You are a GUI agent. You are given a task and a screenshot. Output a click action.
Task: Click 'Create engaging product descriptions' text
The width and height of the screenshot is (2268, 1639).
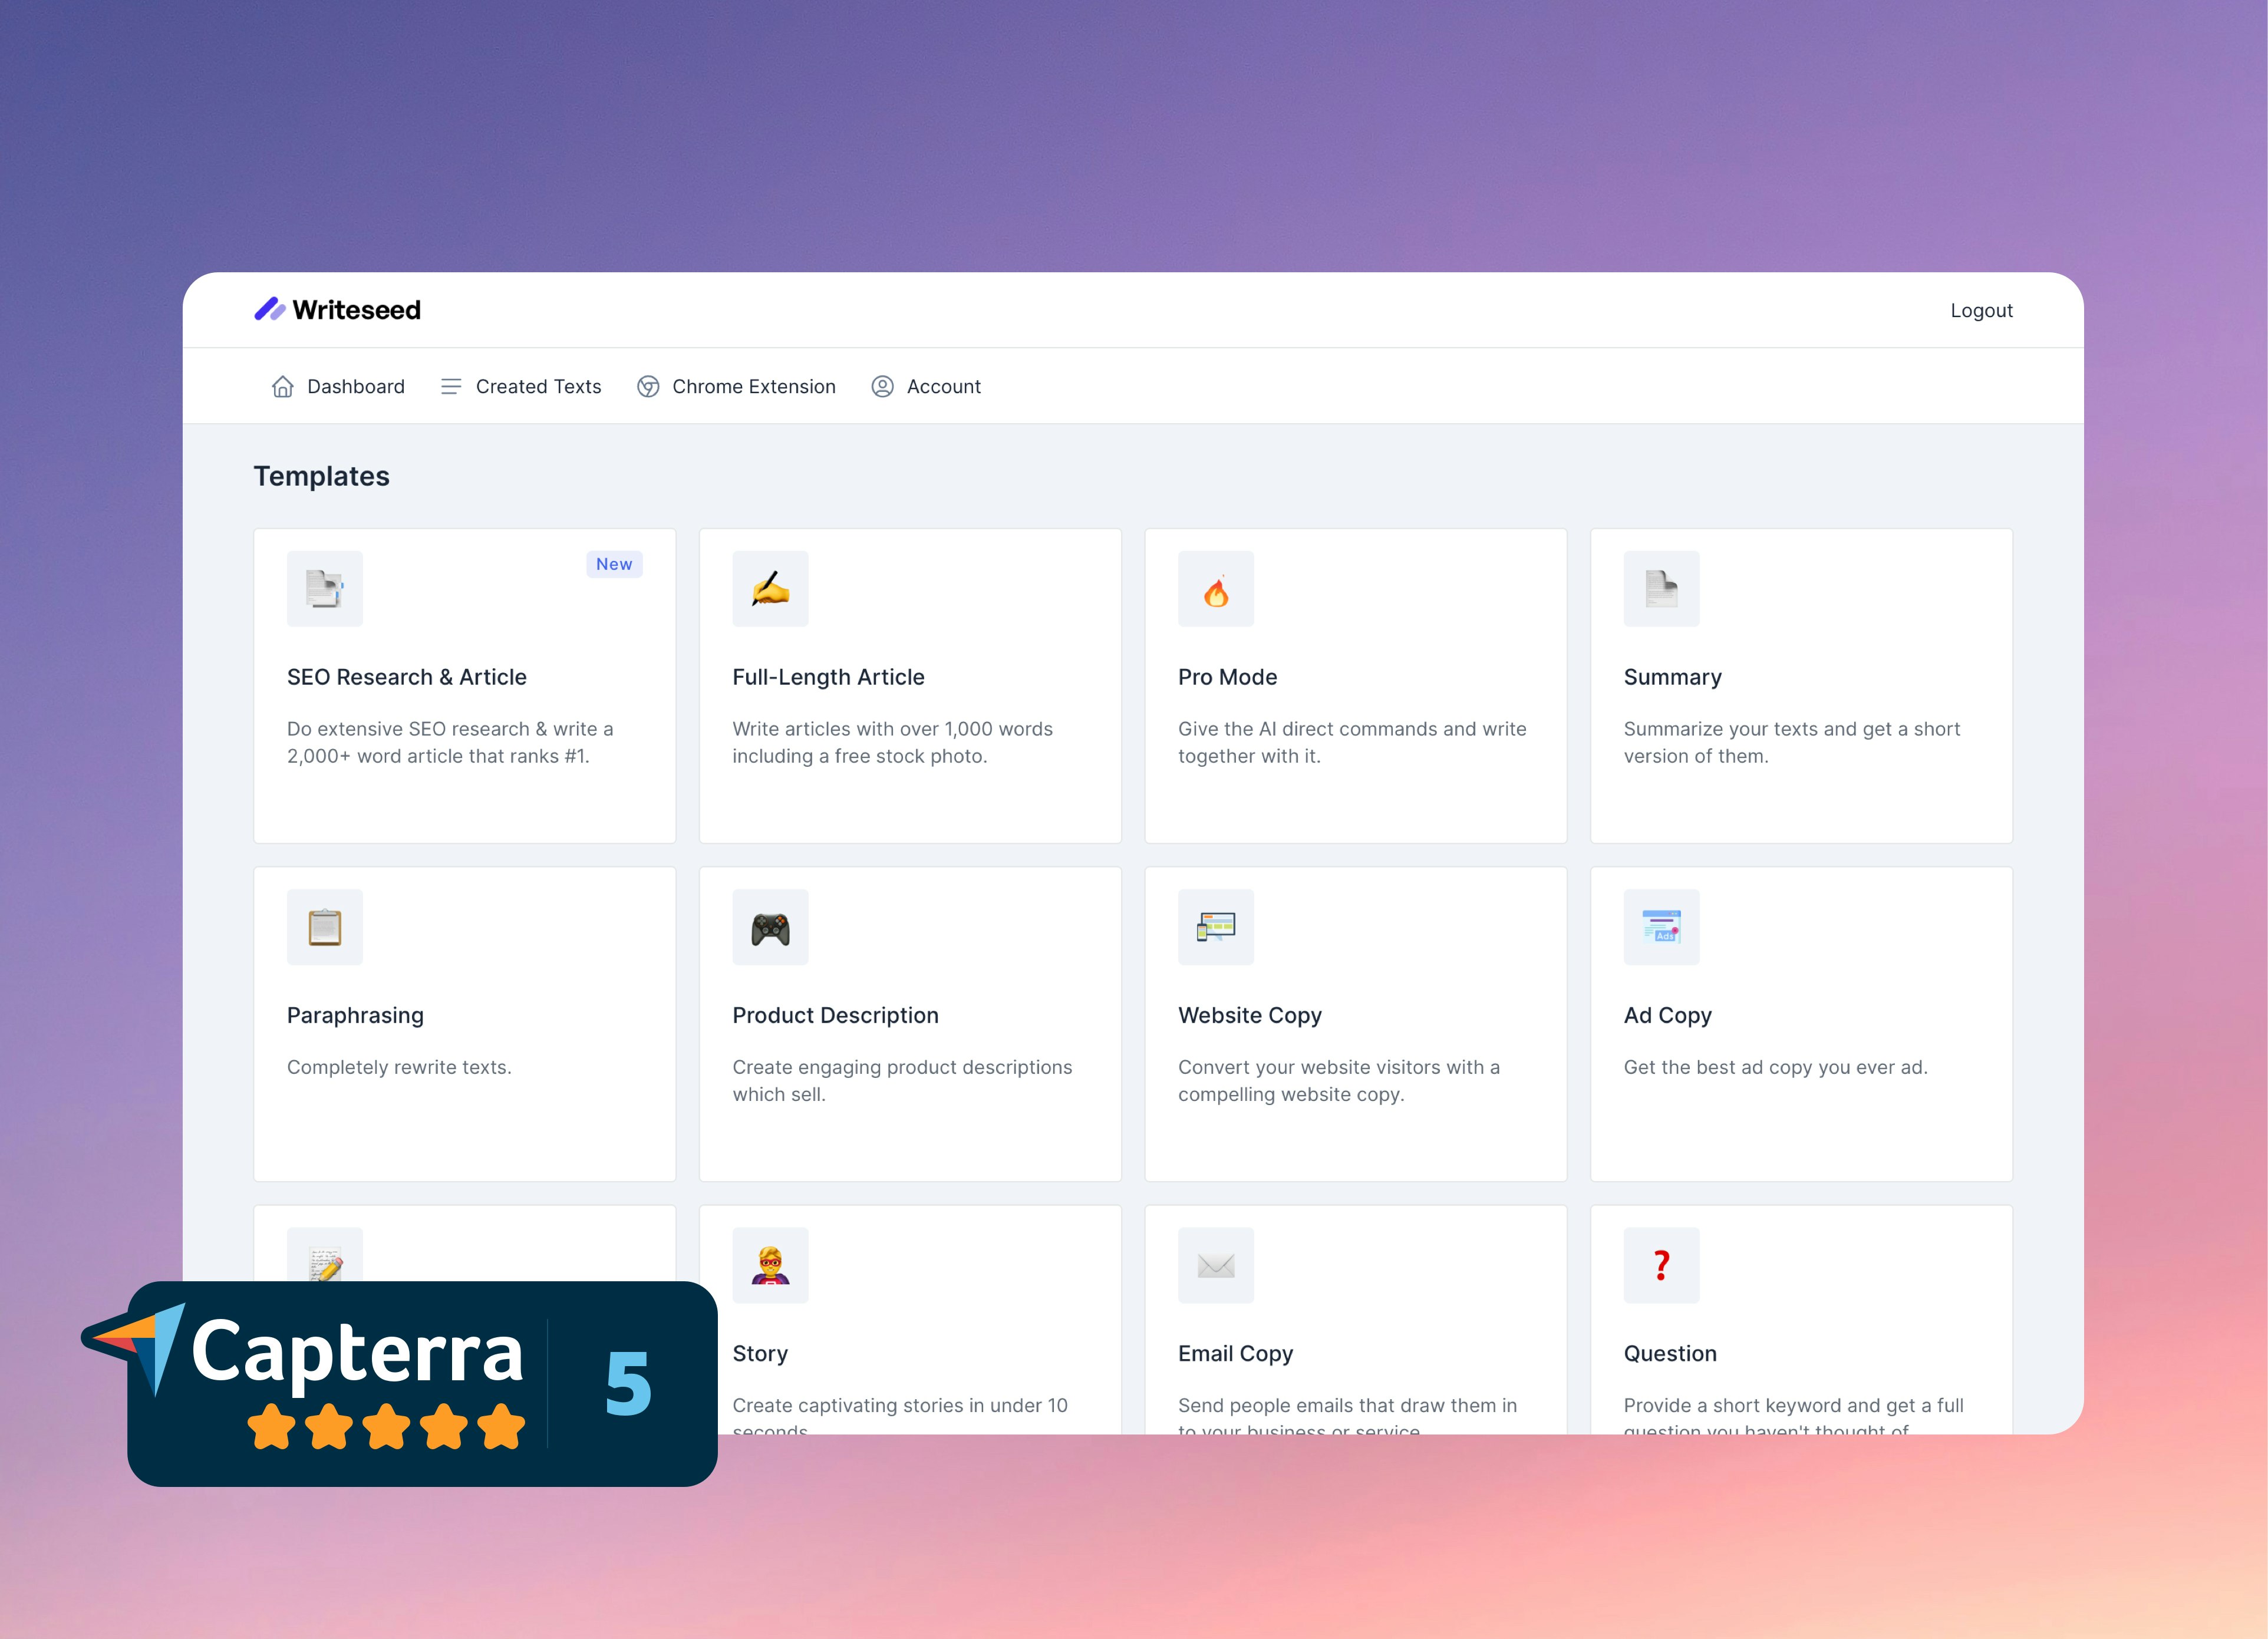point(902,1080)
